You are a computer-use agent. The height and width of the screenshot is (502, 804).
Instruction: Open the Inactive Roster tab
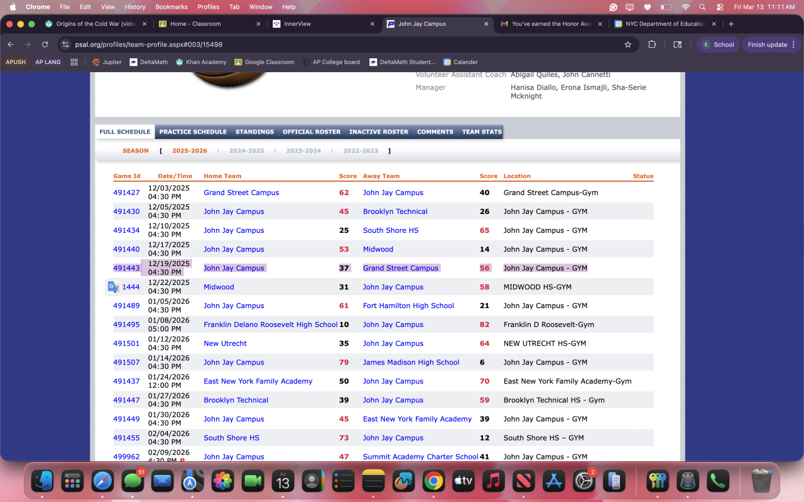pos(379,132)
